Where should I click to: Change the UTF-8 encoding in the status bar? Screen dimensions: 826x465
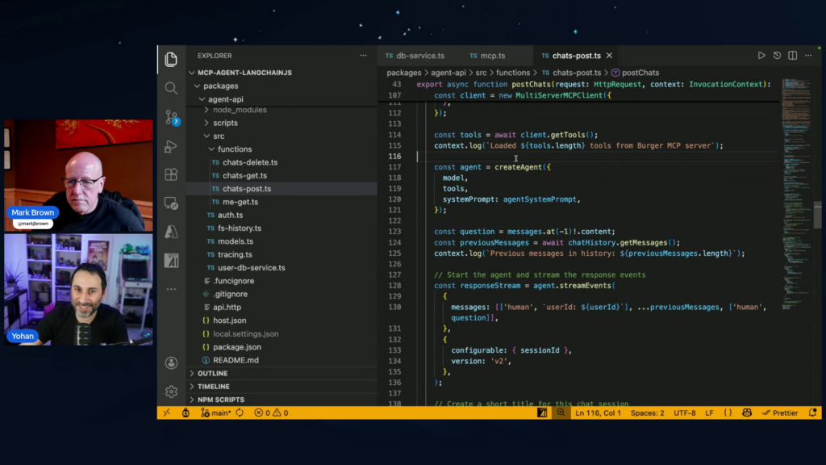(x=684, y=413)
